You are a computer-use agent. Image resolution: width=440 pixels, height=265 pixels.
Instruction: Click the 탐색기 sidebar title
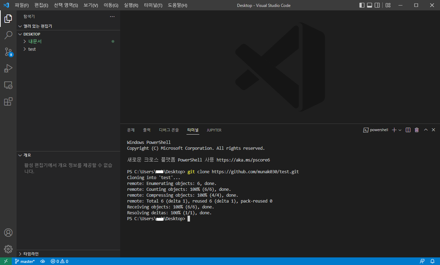[29, 17]
